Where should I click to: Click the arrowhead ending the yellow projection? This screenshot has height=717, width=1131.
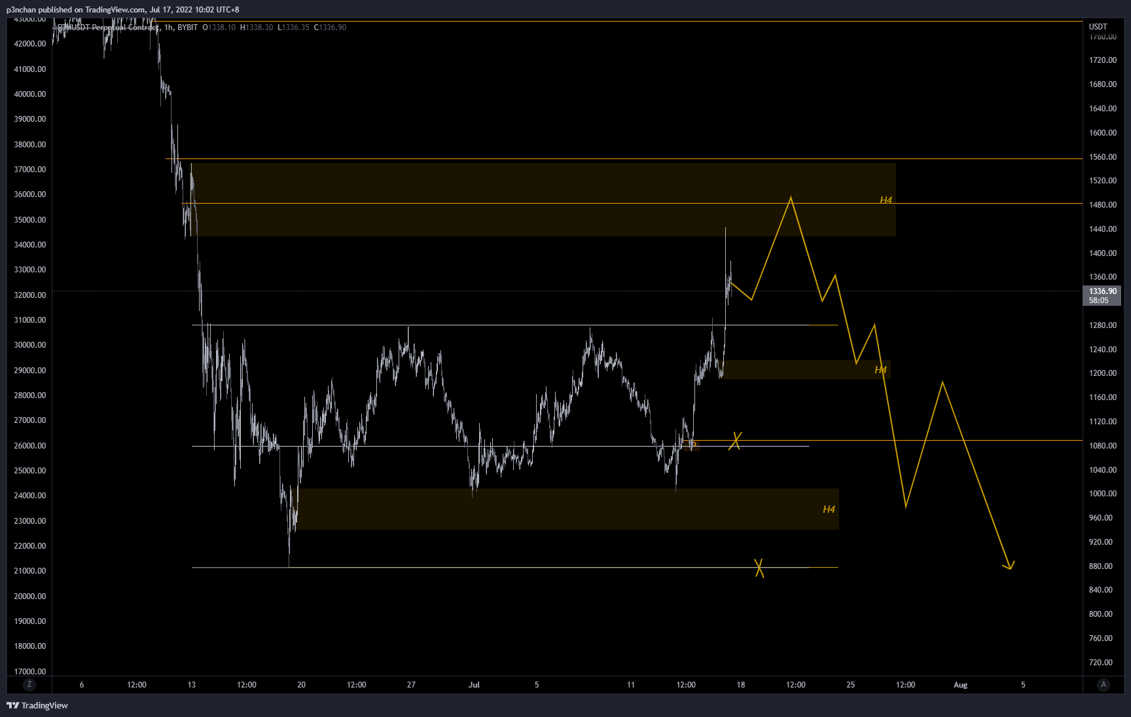(x=1009, y=566)
